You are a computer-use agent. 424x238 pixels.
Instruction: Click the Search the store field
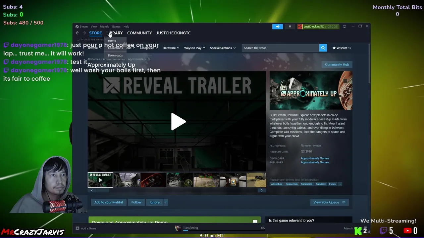pyautogui.click(x=280, y=48)
